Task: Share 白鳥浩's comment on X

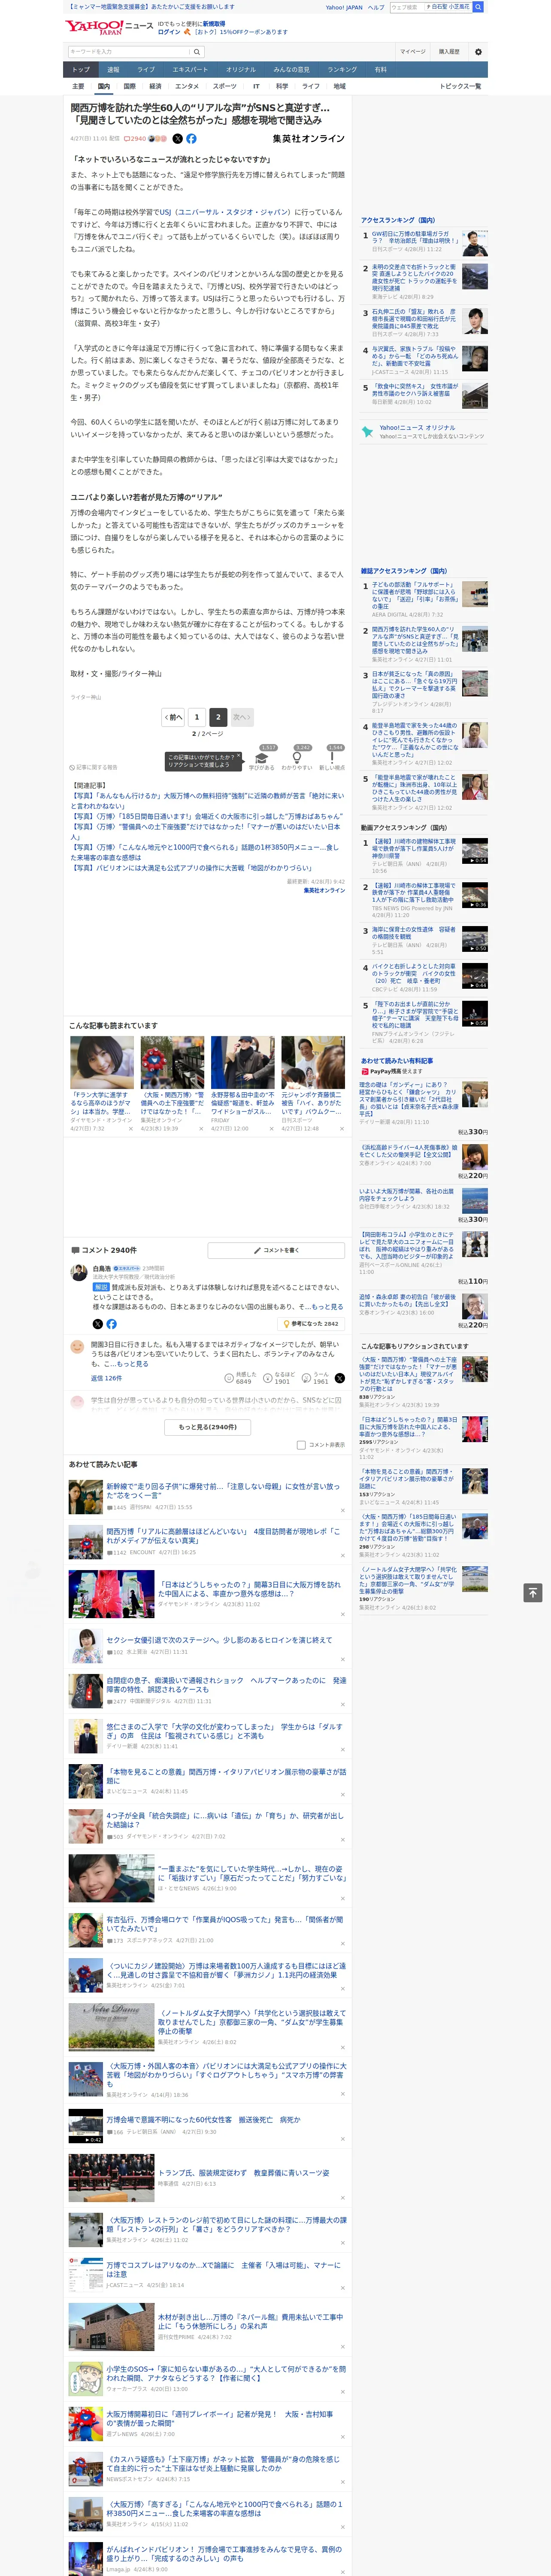Action: tap(98, 1324)
